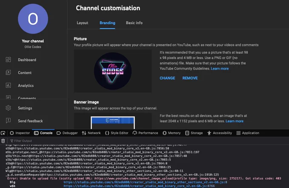The image size is (289, 188).
Task: Switch to the Layout tab
Action: click(82, 23)
